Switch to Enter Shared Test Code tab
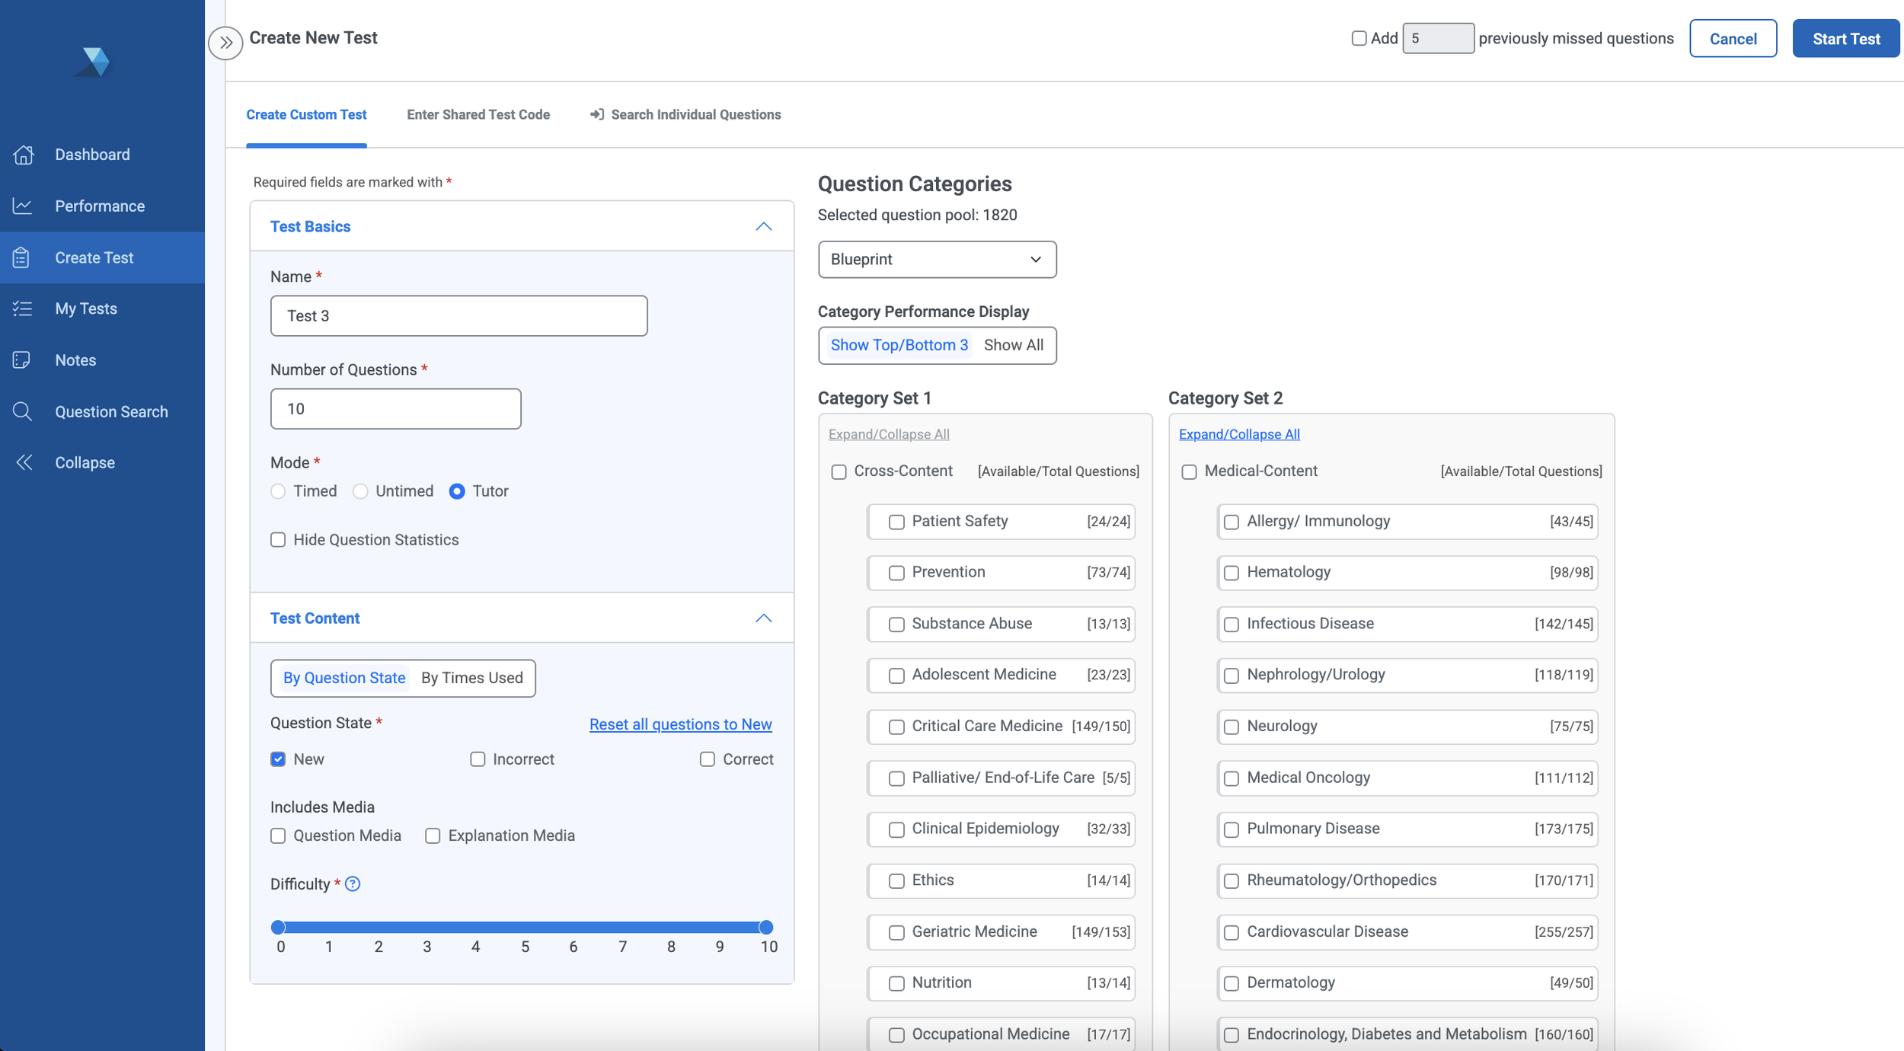1904x1051 pixels. pos(478,114)
